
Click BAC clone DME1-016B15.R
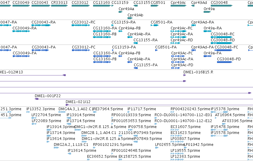click(x=185, y=75)
